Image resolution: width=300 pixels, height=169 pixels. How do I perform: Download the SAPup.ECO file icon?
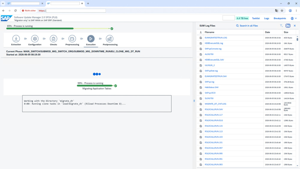point(201,93)
